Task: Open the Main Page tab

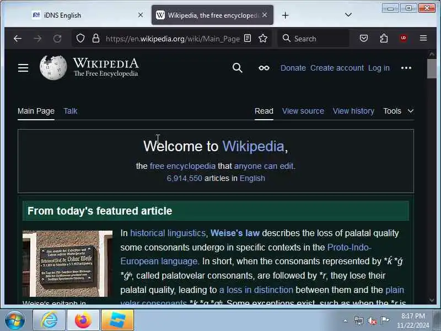Action: click(36, 111)
